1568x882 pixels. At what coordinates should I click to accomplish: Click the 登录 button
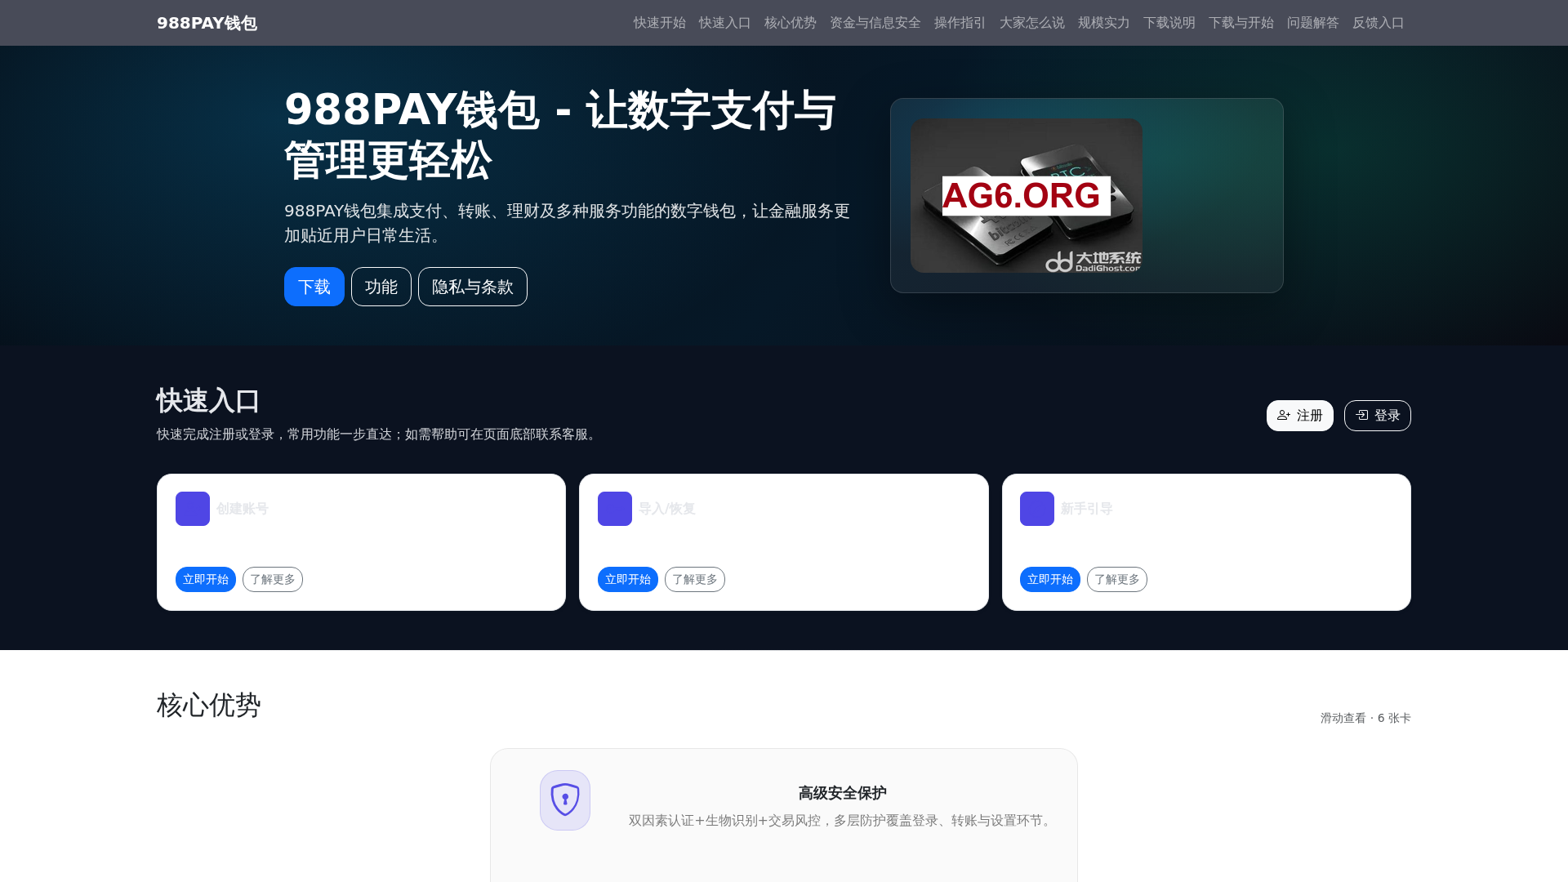[1378, 416]
